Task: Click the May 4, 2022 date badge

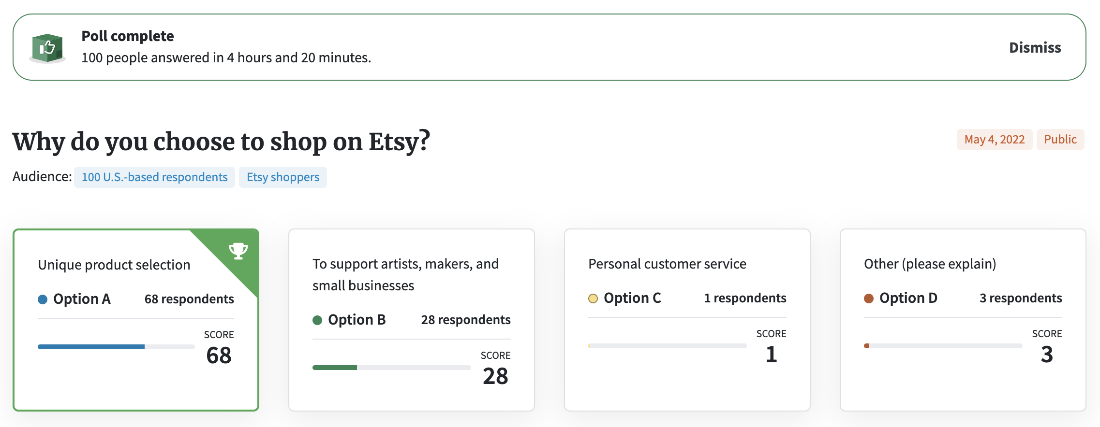Action: click(x=995, y=140)
